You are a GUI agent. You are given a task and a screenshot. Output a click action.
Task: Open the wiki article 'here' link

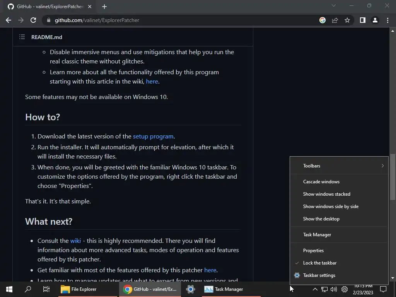152,82
